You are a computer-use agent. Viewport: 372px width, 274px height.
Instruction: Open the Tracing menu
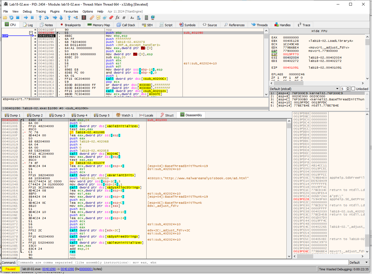click(41, 11)
